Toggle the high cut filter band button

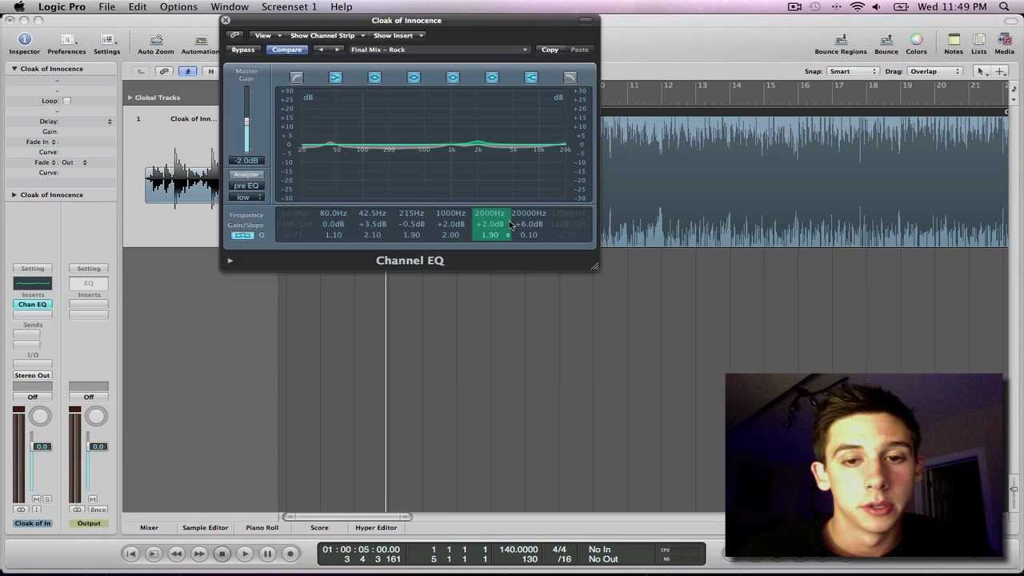click(570, 78)
